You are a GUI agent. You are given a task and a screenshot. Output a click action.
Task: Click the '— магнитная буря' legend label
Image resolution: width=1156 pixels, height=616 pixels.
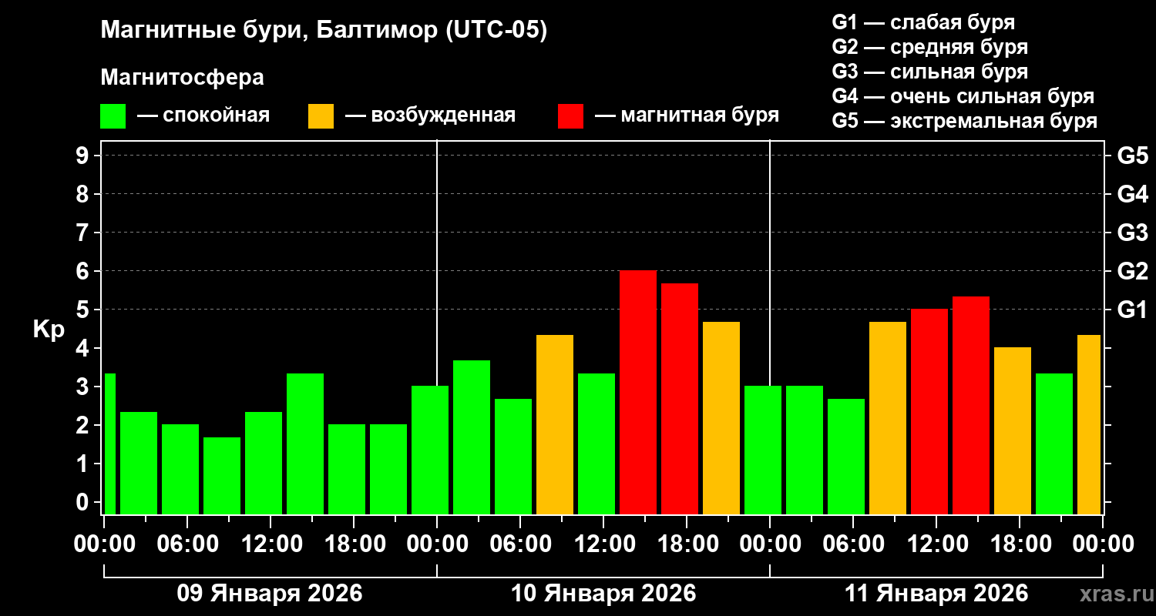click(687, 115)
